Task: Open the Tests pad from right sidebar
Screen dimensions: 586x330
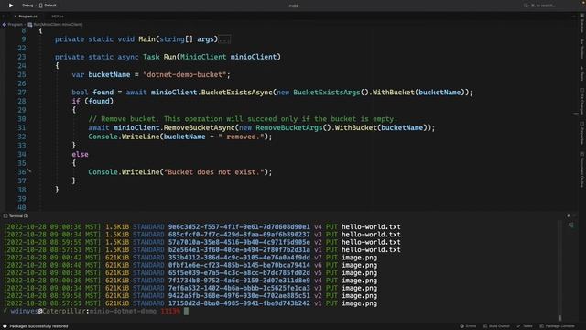Action: 582,73
